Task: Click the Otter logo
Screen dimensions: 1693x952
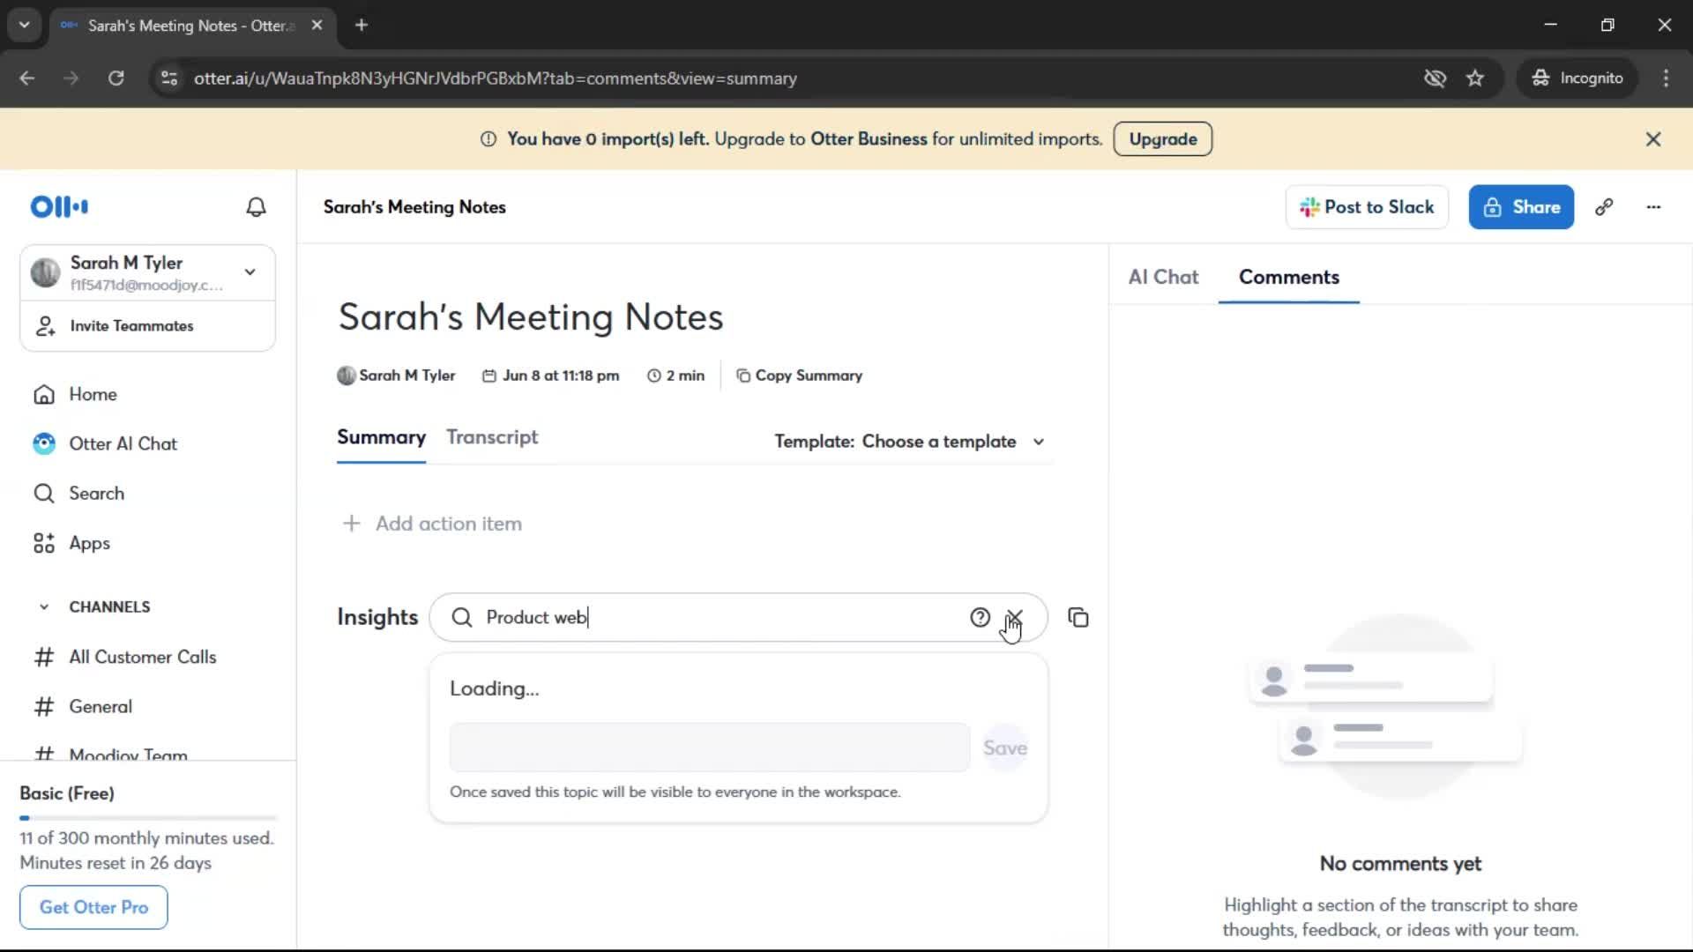Action: tap(59, 207)
